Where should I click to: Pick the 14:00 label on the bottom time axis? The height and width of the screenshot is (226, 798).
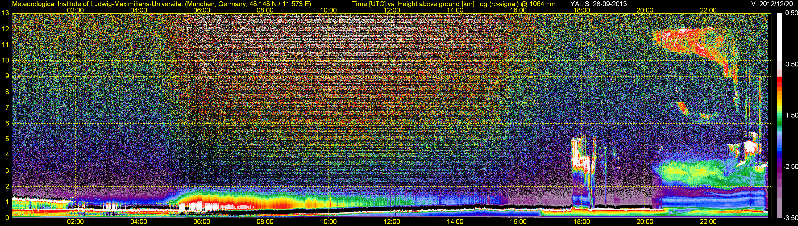click(x=455, y=222)
